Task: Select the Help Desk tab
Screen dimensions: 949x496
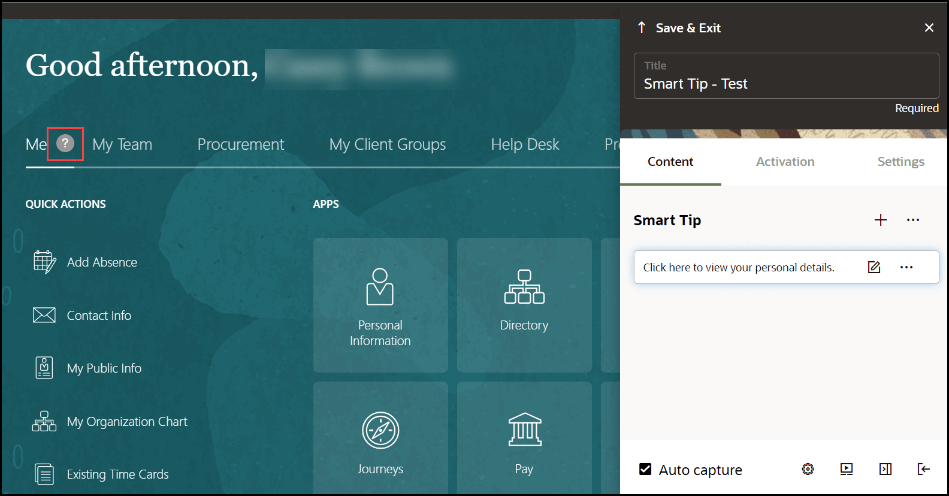Action: (525, 144)
